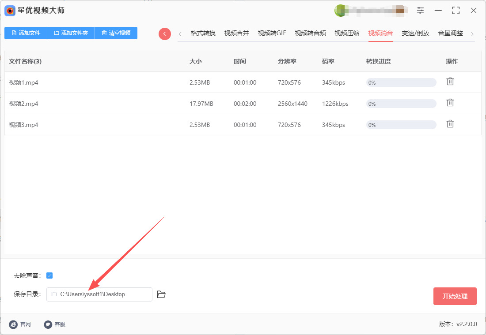Switch to the 视频转GIF tab
486x335 pixels.
[272, 33]
